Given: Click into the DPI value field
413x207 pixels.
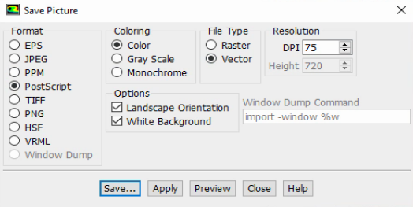Looking at the screenshot, I should pos(321,47).
